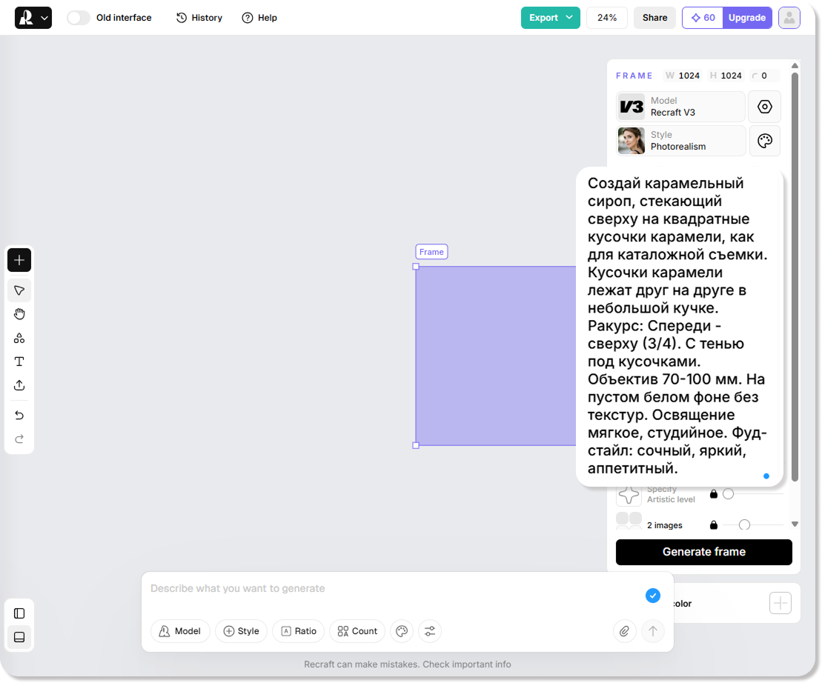
Task: Click the Undo arrow icon
Action: [19, 416]
